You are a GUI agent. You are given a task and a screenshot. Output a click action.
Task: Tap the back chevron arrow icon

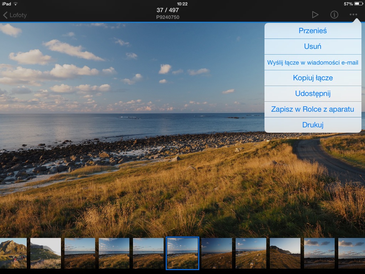(x=5, y=15)
